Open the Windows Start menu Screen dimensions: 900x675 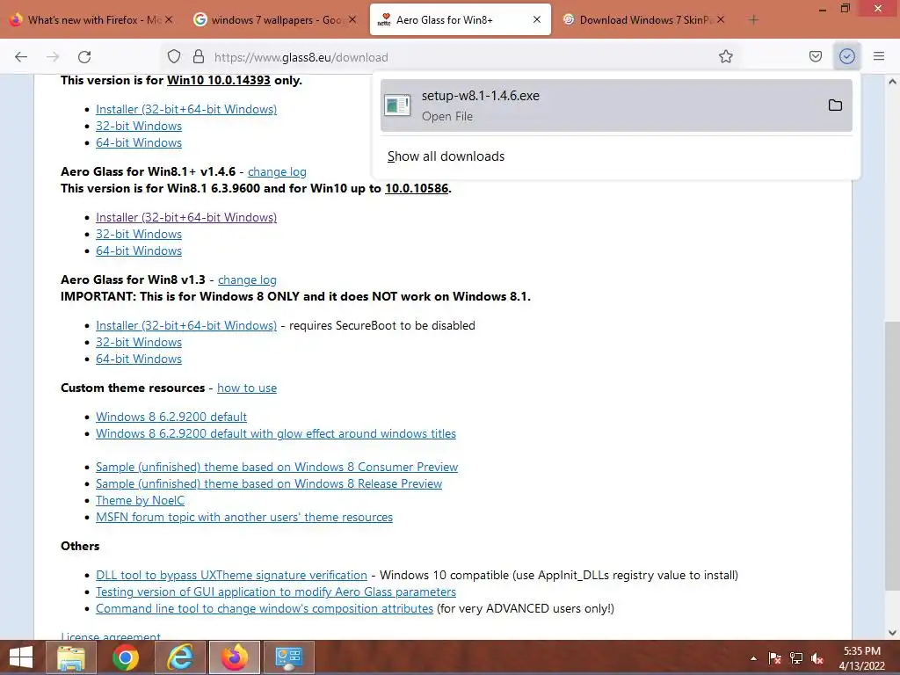[21, 657]
